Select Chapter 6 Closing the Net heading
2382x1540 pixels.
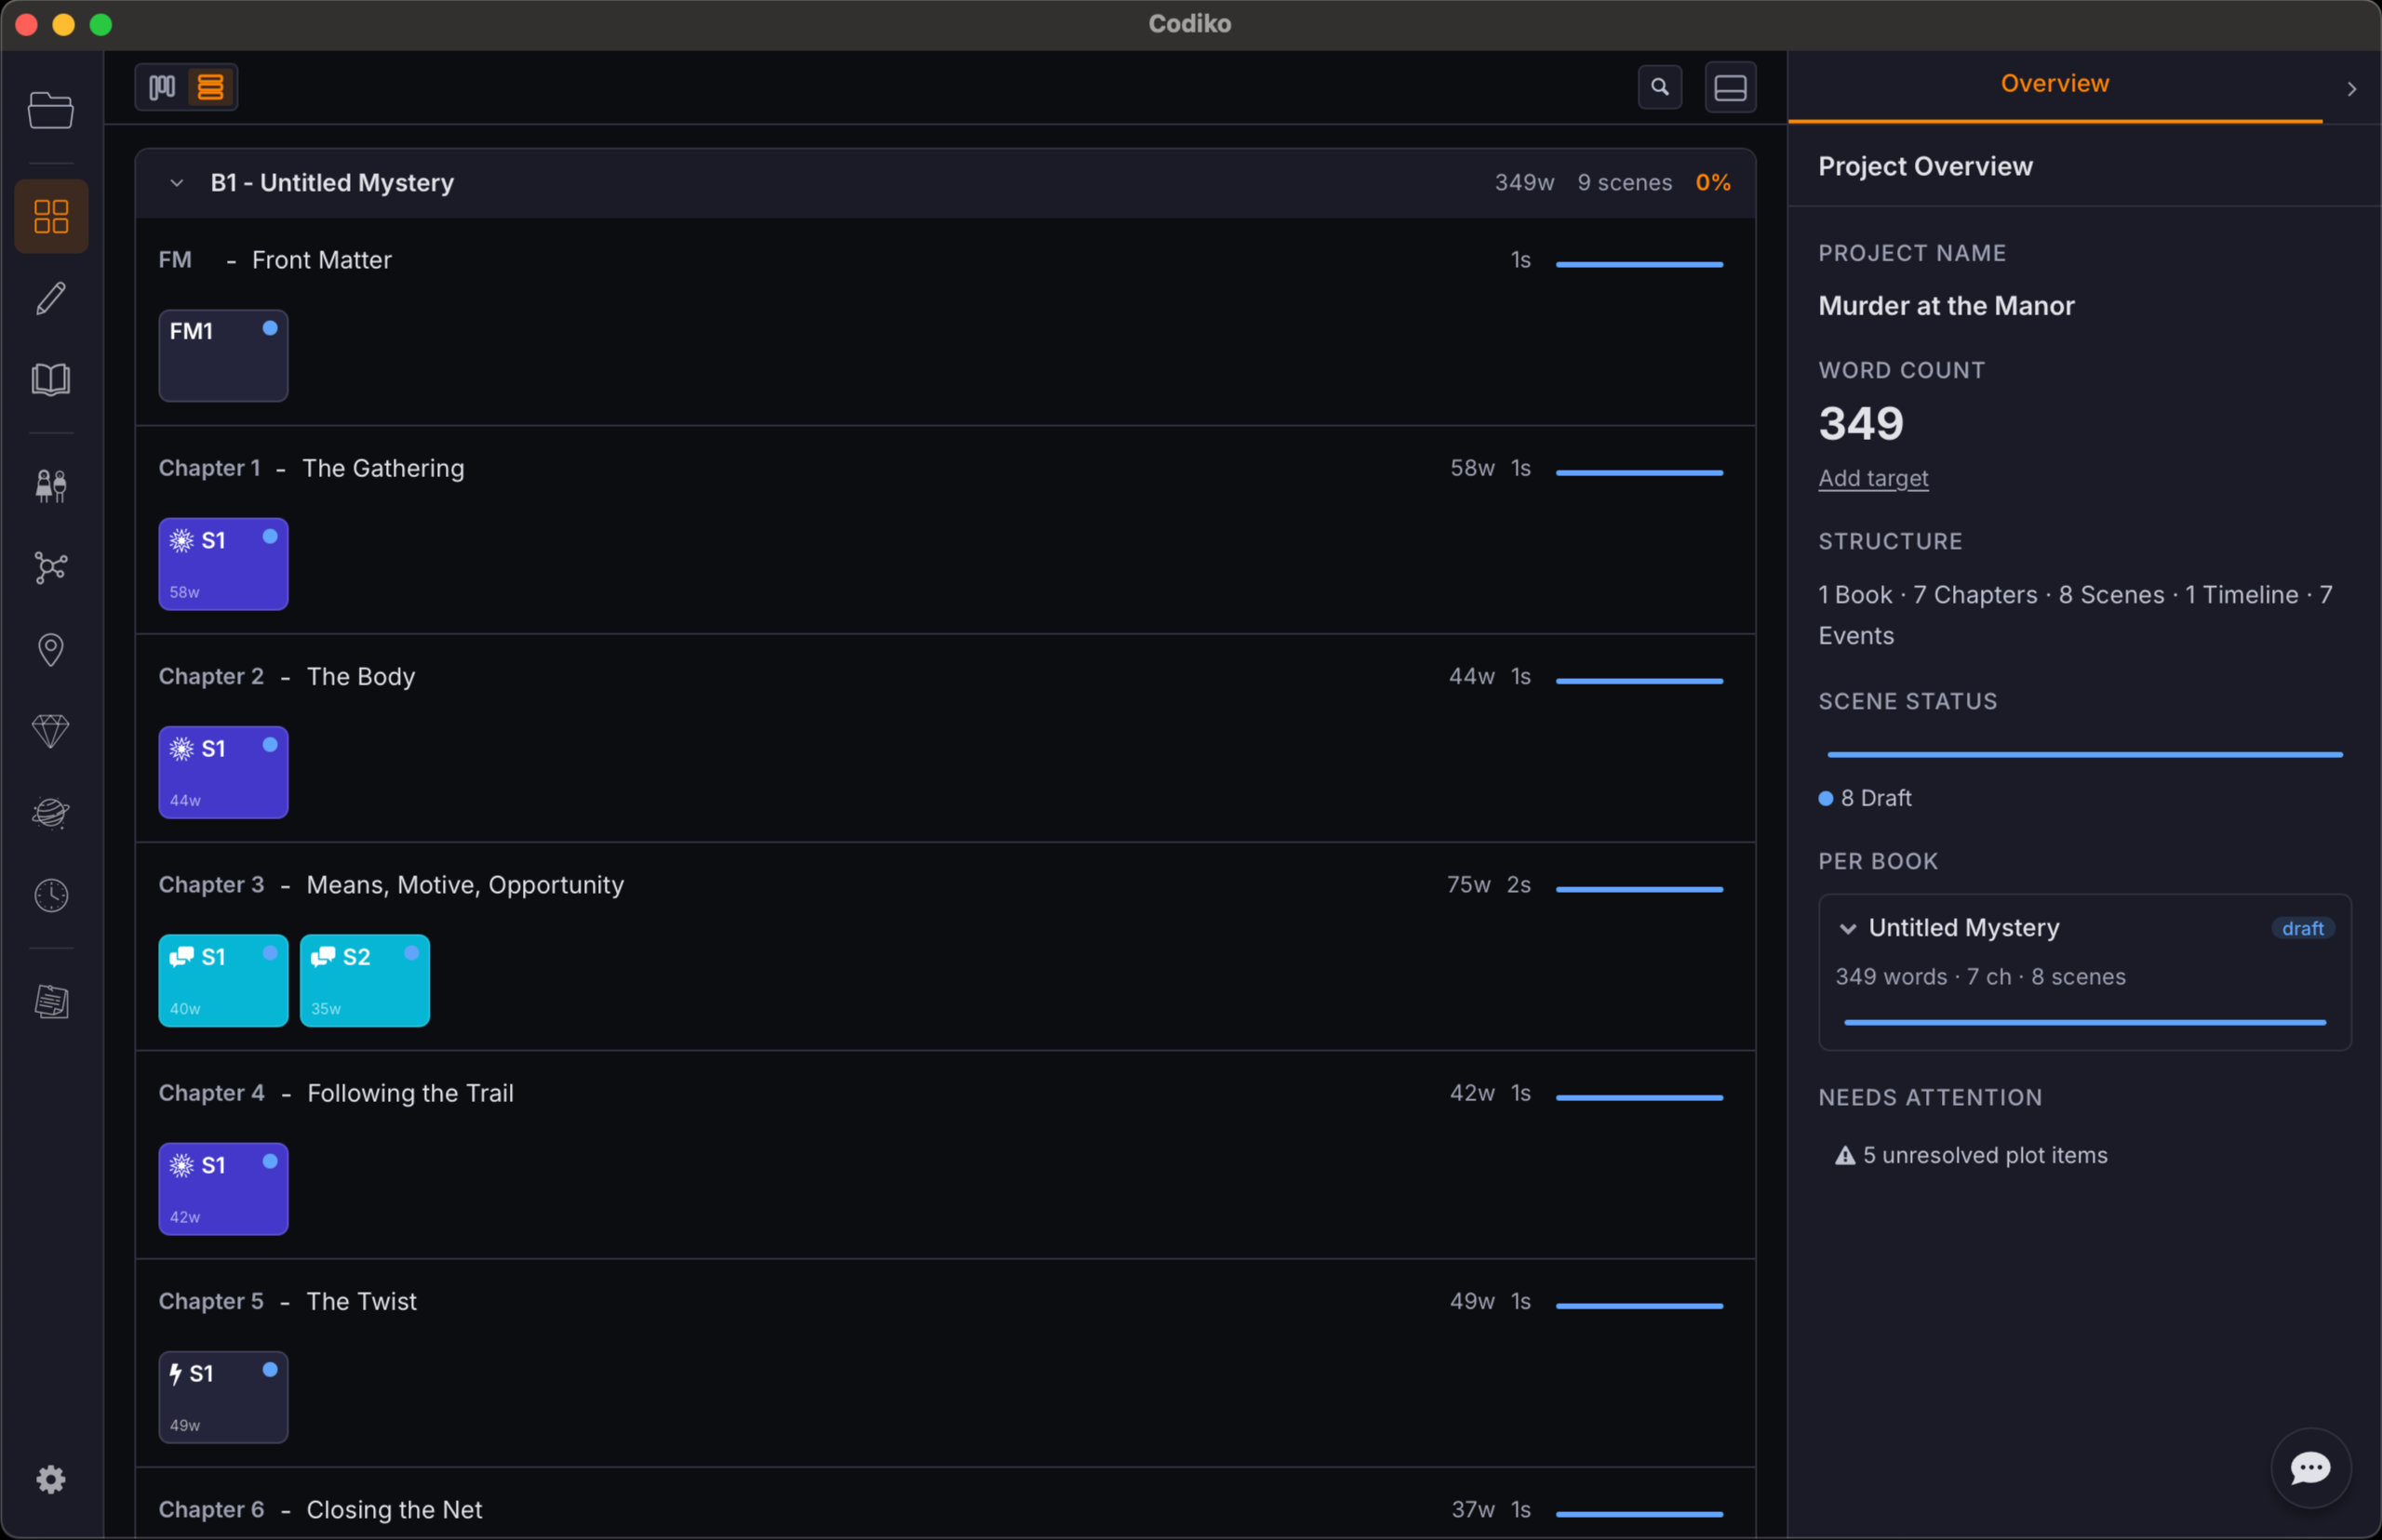tap(320, 1510)
